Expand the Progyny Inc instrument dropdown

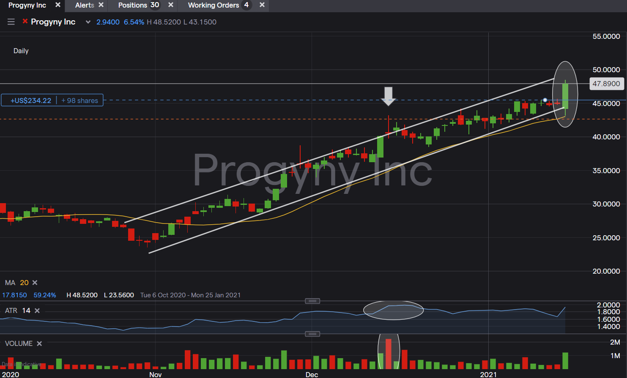pyautogui.click(x=88, y=22)
